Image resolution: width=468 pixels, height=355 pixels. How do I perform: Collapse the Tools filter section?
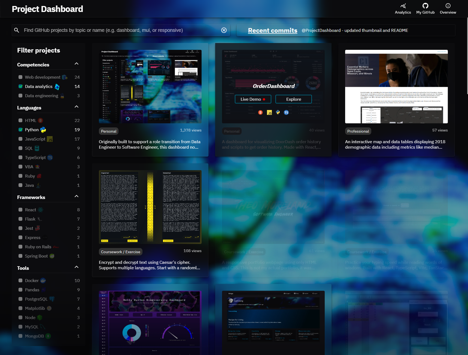click(x=77, y=267)
